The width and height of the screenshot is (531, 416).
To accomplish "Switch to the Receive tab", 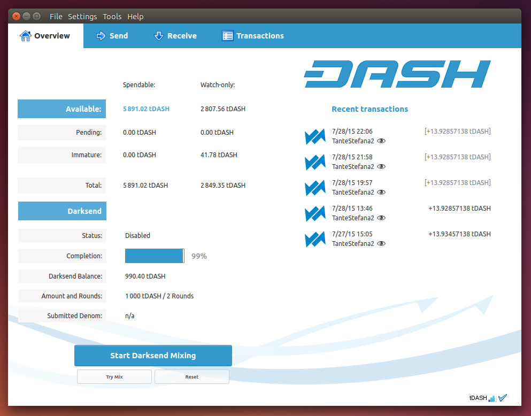I will (175, 36).
